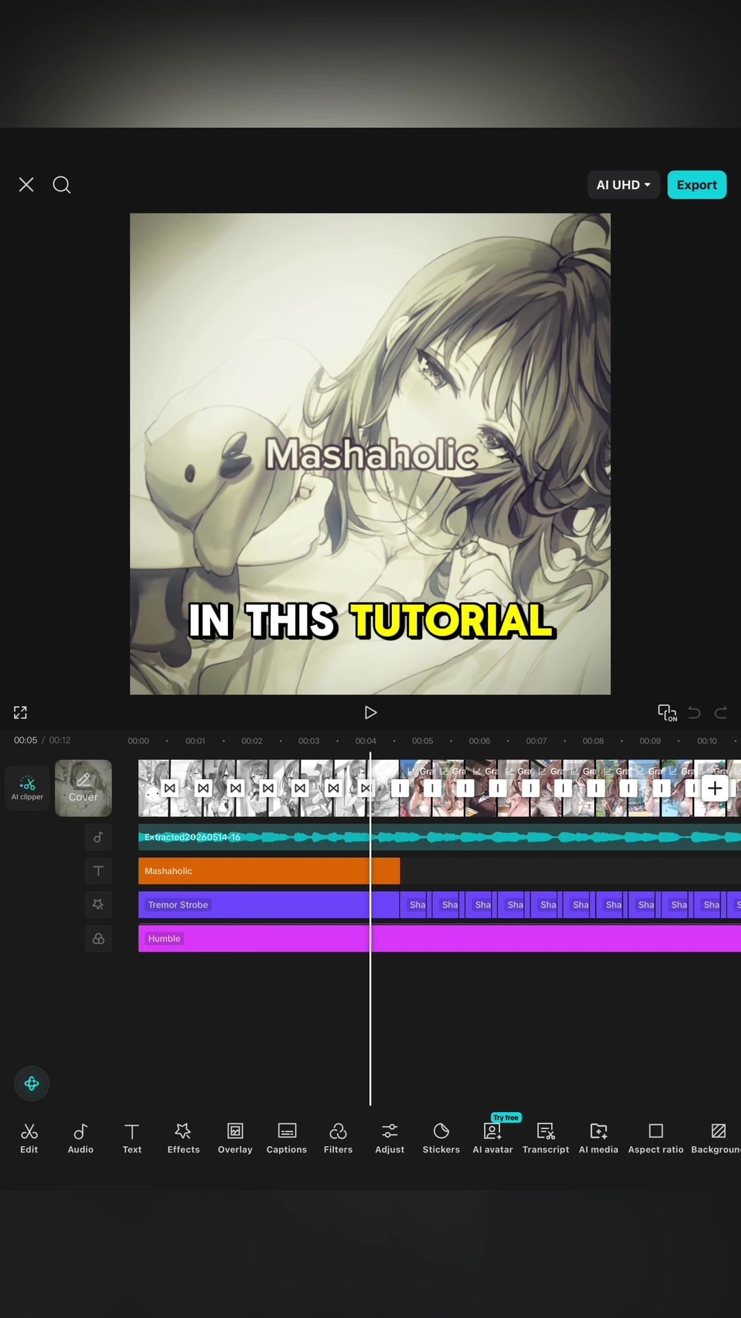741x1318 pixels.
Task: Select the audio track icon
Action: coord(98,837)
